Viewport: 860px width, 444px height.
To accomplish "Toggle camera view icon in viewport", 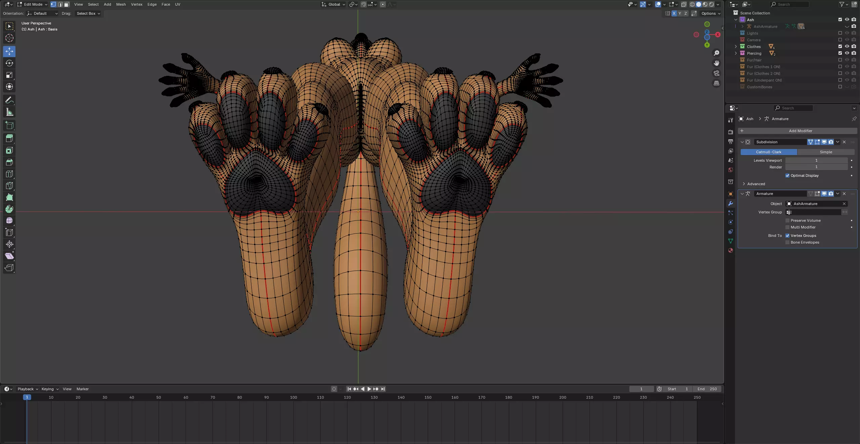I will click(x=716, y=73).
